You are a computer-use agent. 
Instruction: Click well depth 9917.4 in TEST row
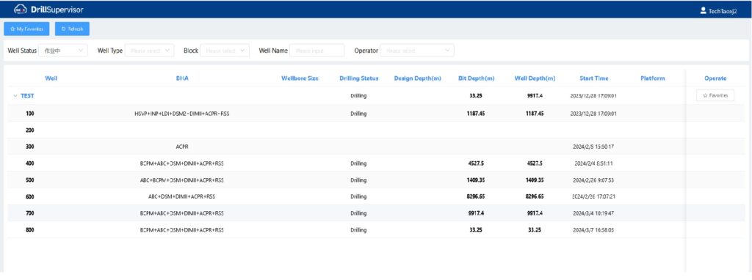[x=535, y=96]
